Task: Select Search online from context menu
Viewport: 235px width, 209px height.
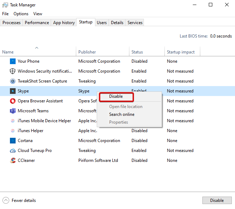Action: click(x=122, y=114)
